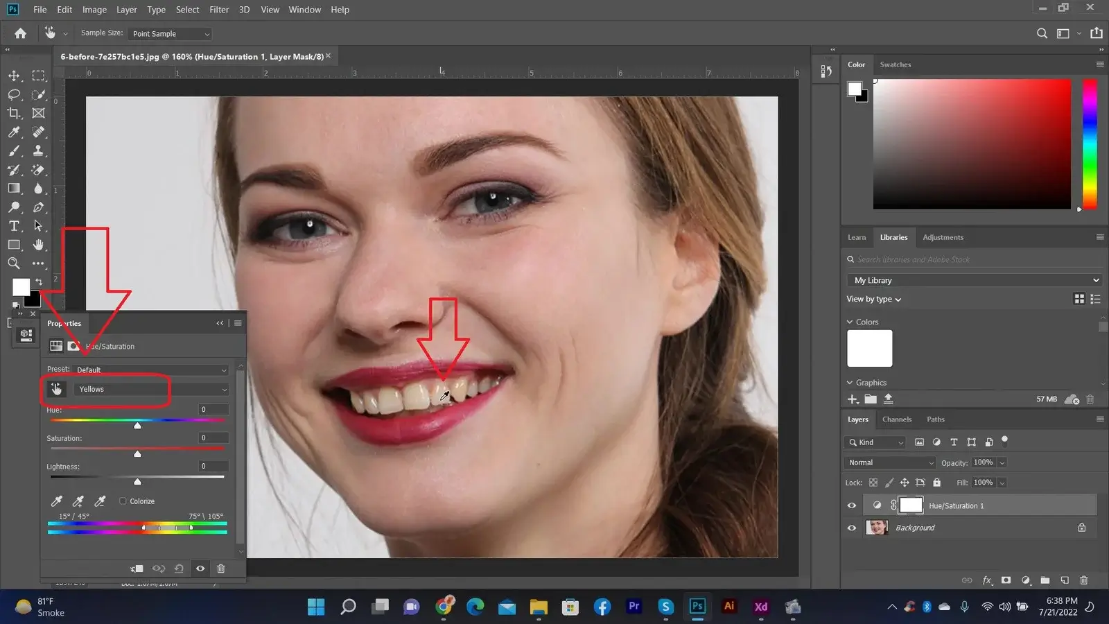Hide the Background layer
The width and height of the screenshot is (1109, 624).
[x=852, y=528]
